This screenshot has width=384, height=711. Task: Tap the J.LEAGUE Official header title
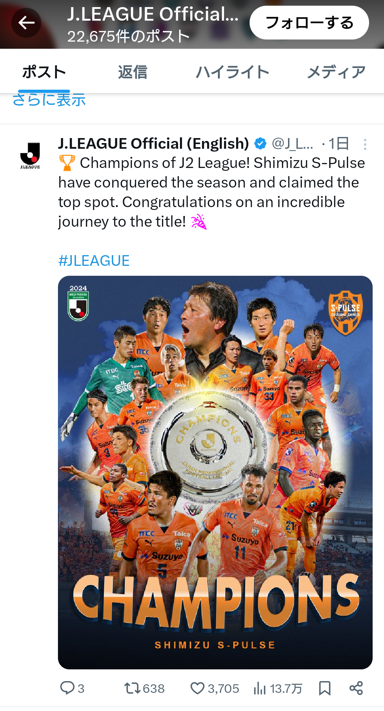pyautogui.click(x=153, y=14)
